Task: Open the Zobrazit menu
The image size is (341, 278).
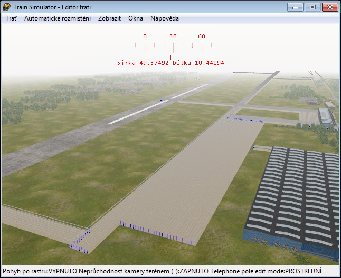Action: click(x=109, y=18)
